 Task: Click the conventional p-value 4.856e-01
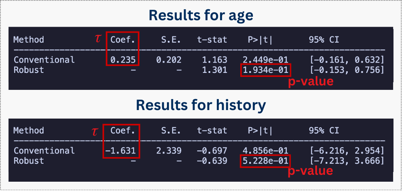[x=265, y=151]
